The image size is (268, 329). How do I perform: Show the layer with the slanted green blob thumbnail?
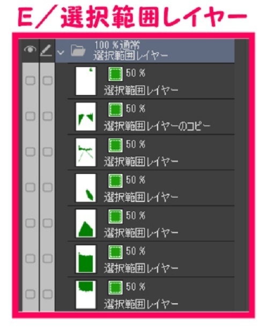(x=30, y=187)
